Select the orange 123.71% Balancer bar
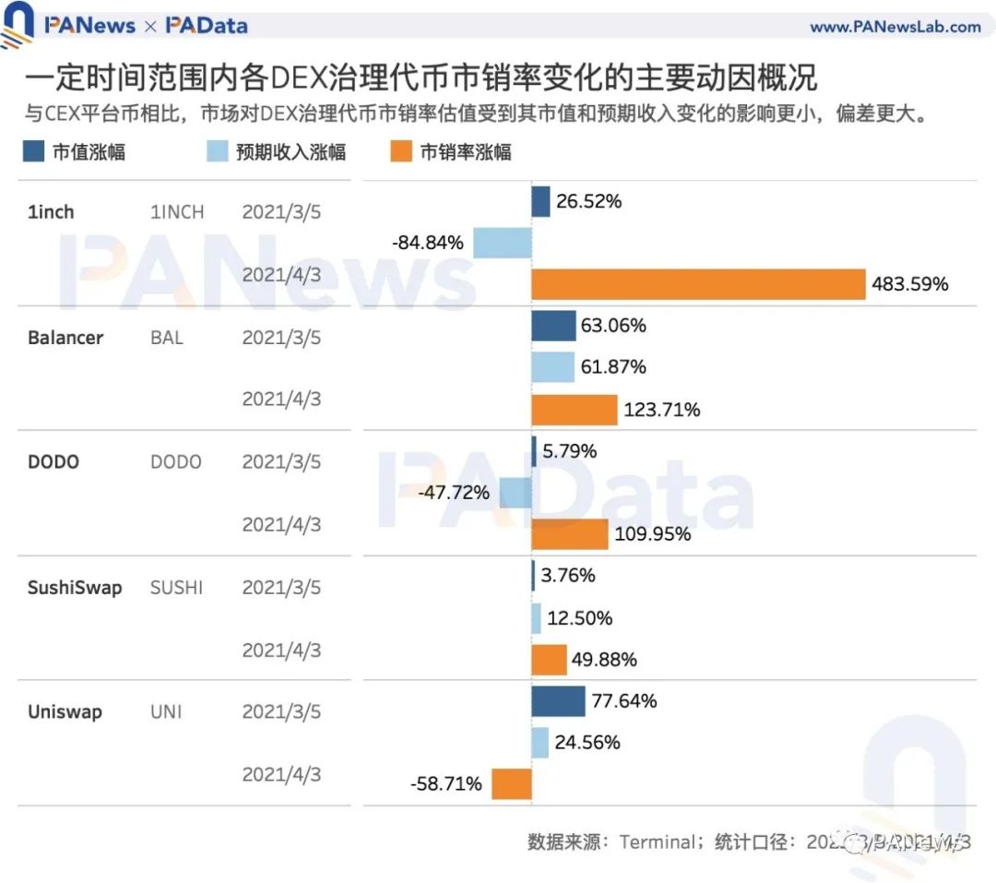Viewport: 996px width, 883px height. 574,410
